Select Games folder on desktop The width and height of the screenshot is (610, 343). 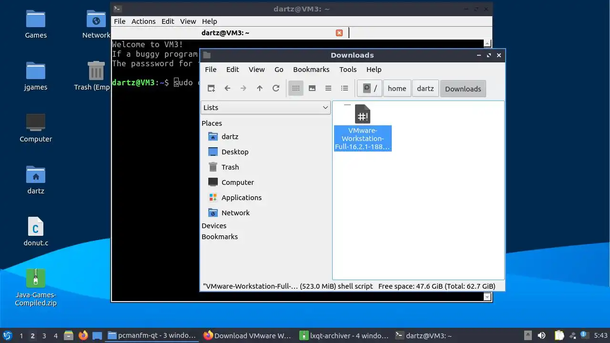(36, 24)
